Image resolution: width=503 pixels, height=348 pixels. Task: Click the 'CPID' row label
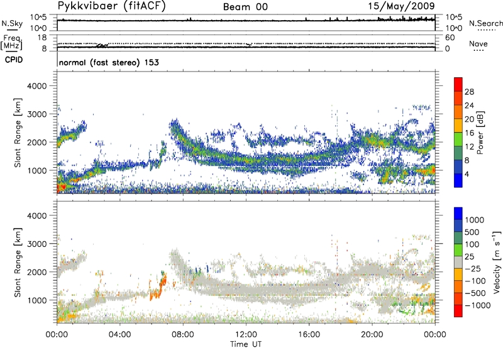click(x=14, y=60)
